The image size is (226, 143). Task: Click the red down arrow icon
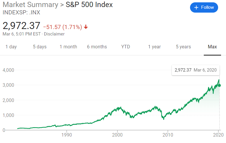(86, 27)
